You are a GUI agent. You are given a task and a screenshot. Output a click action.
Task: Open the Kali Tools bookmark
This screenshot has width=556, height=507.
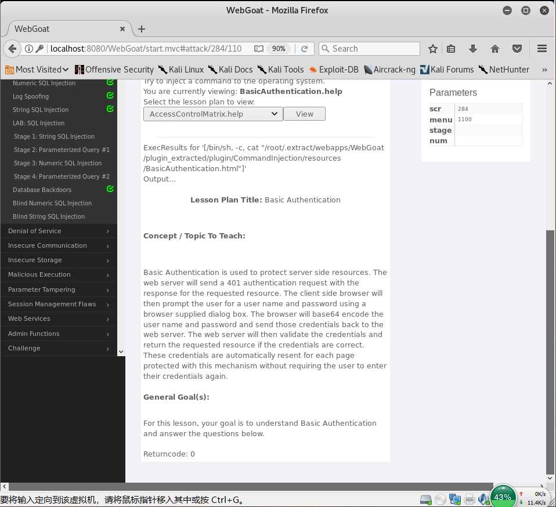point(280,70)
